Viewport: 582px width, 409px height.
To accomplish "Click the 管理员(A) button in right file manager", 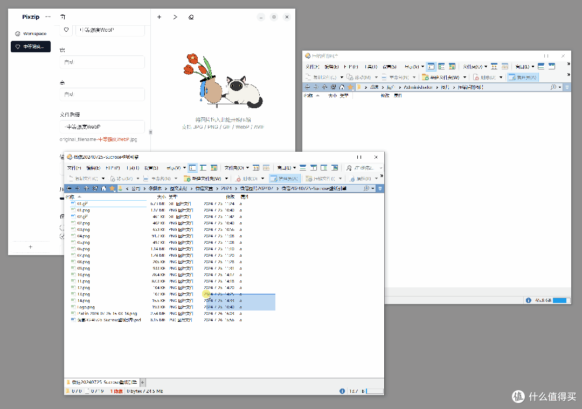I will (522, 77).
